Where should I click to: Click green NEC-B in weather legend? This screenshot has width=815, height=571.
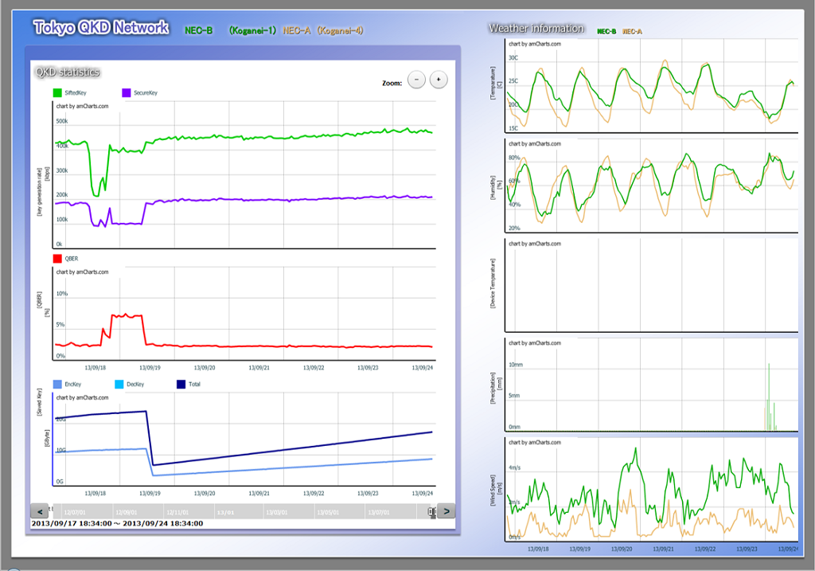click(x=606, y=32)
